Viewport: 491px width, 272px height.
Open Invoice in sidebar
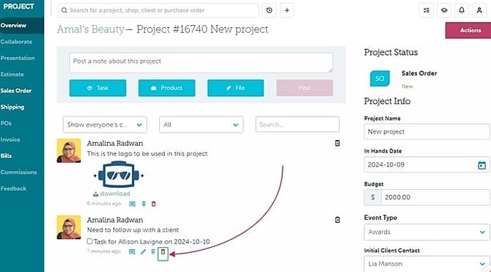click(x=10, y=139)
